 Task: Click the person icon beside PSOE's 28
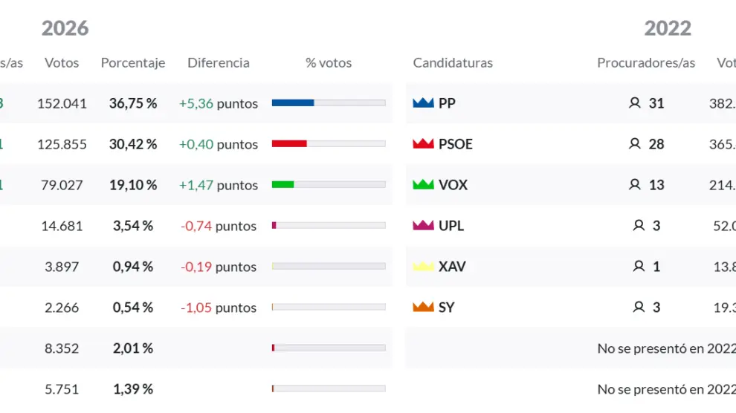(x=634, y=144)
